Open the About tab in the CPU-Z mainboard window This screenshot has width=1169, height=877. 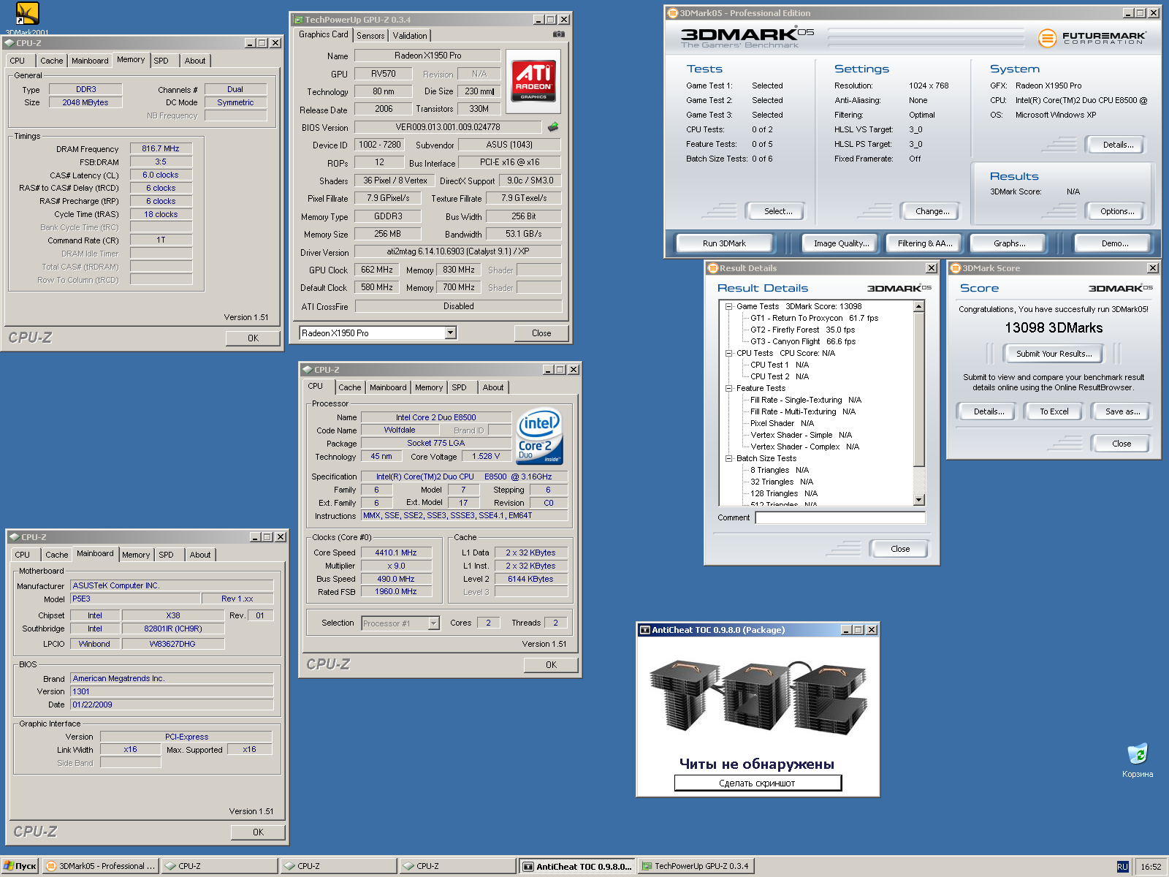click(x=200, y=555)
